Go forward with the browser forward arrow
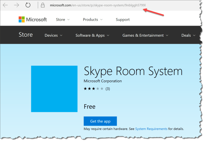 [x=16, y=5]
